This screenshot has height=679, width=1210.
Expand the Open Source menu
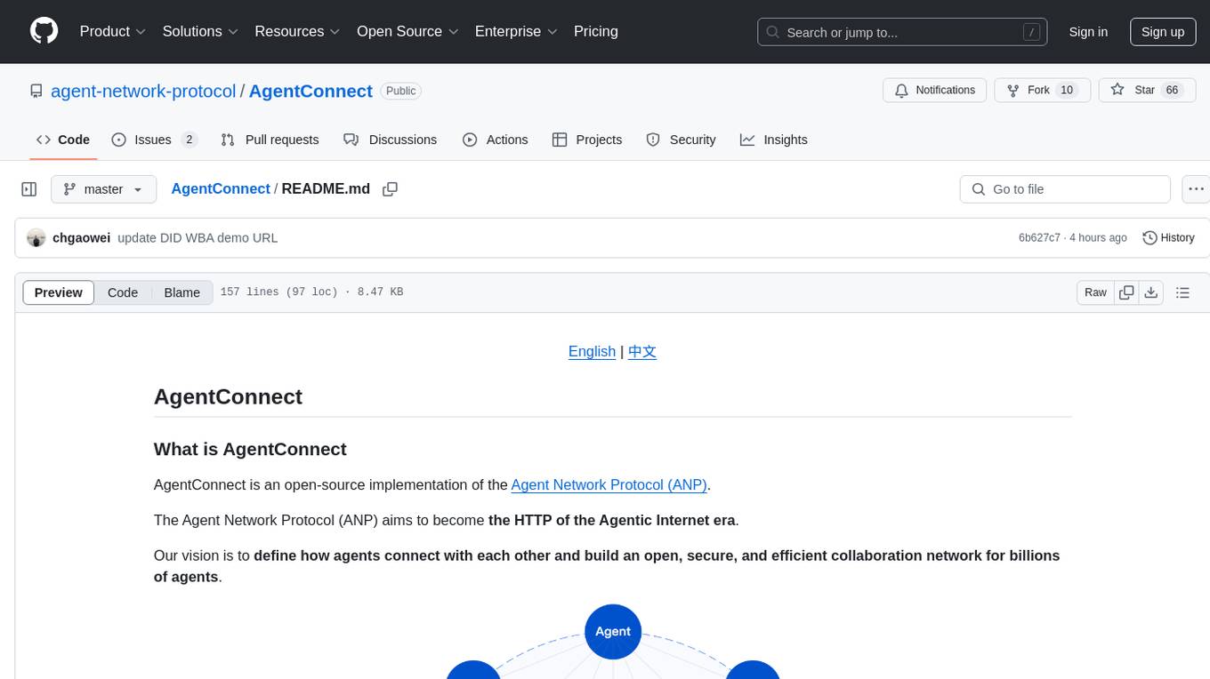click(x=407, y=31)
